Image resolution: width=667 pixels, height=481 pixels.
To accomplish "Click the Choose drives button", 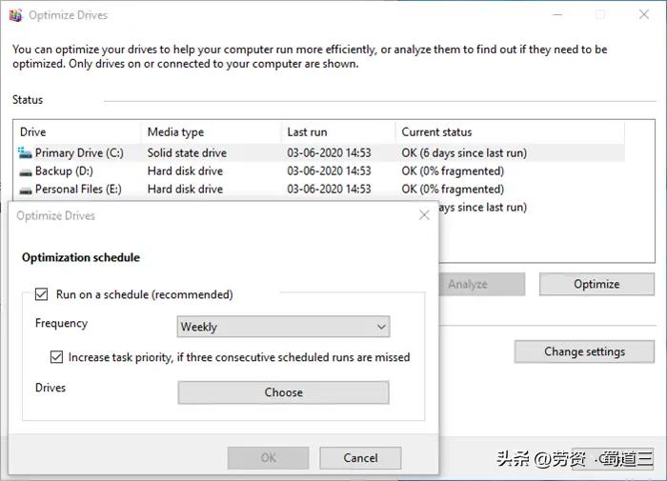I will (283, 392).
